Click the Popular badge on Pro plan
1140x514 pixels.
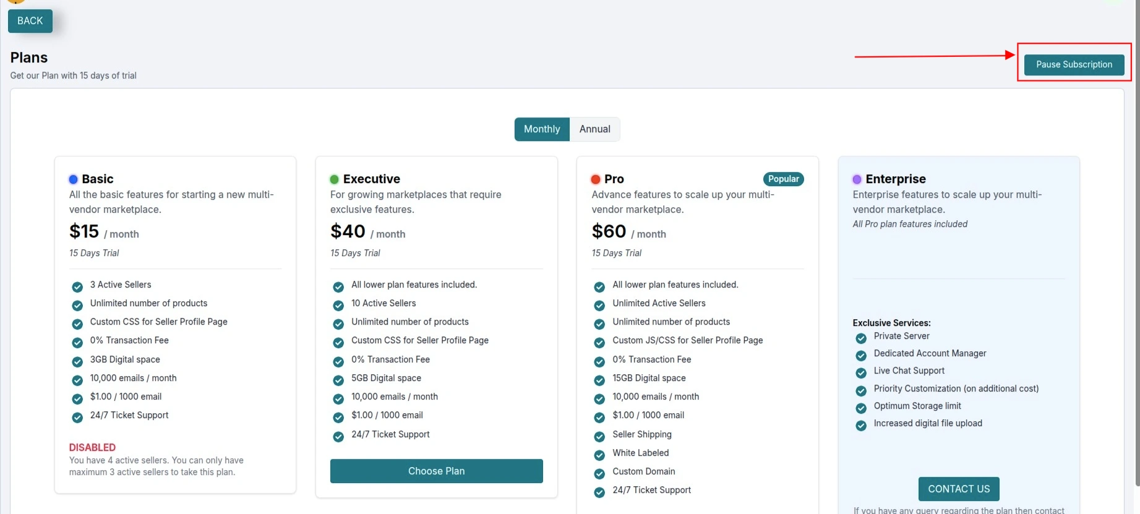(x=784, y=179)
